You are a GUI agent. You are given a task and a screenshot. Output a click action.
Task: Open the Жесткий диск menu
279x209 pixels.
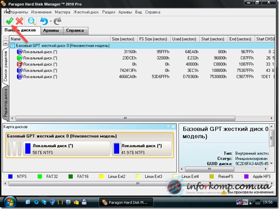coord(86,12)
